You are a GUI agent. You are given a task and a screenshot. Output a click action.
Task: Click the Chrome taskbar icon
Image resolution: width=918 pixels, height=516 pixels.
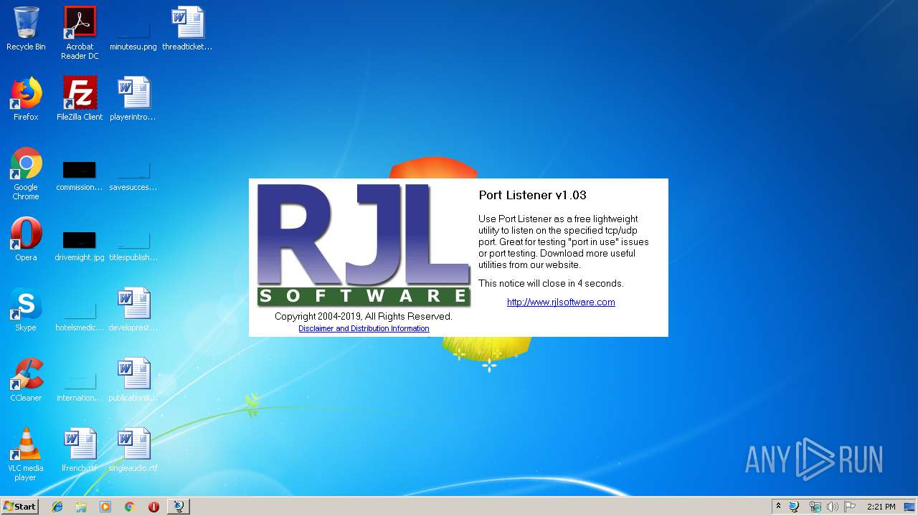click(130, 507)
